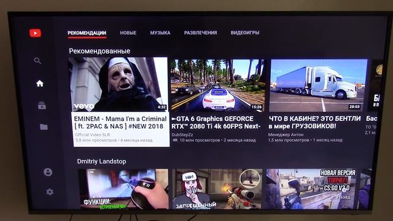Switch to the РАЗВЛЕЧЕНИЯ tab
Screen dimensions: 393x221
[201, 33]
